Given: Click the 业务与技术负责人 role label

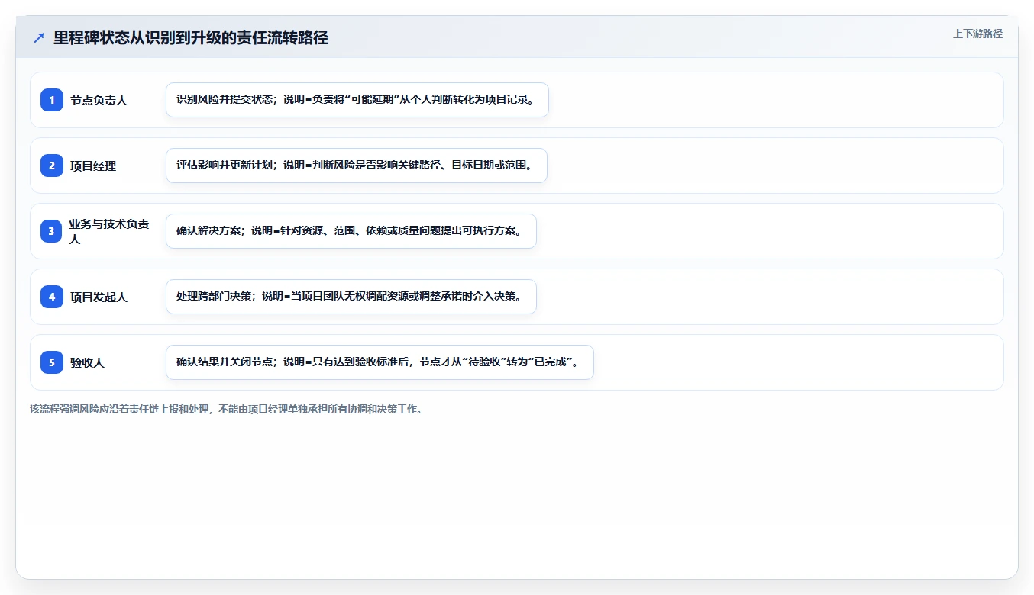Looking at the screenshot, I should click(110, 231).
